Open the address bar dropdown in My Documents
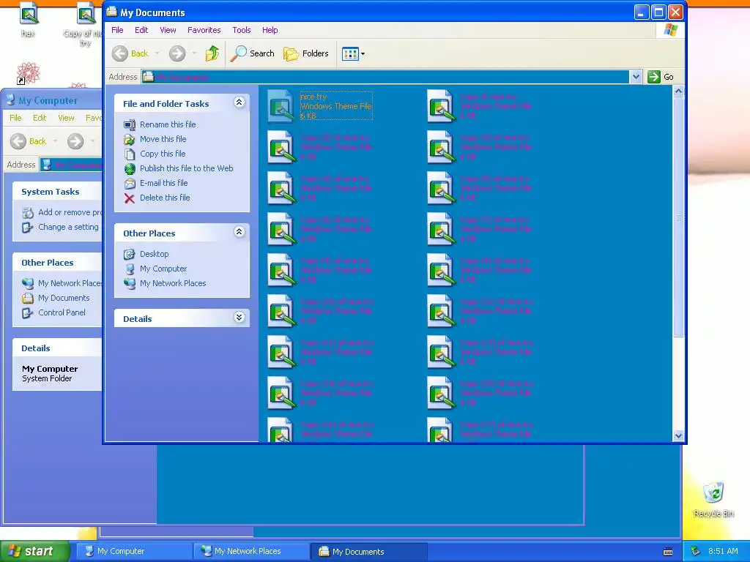The height and width of the screenshot is (562, 750). pos(635,76)
